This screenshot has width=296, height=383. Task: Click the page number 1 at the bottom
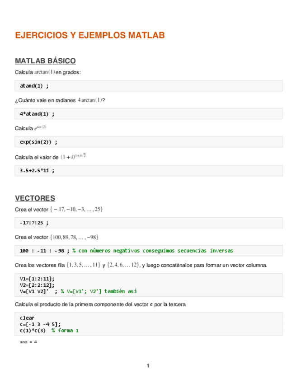(148, 366)
